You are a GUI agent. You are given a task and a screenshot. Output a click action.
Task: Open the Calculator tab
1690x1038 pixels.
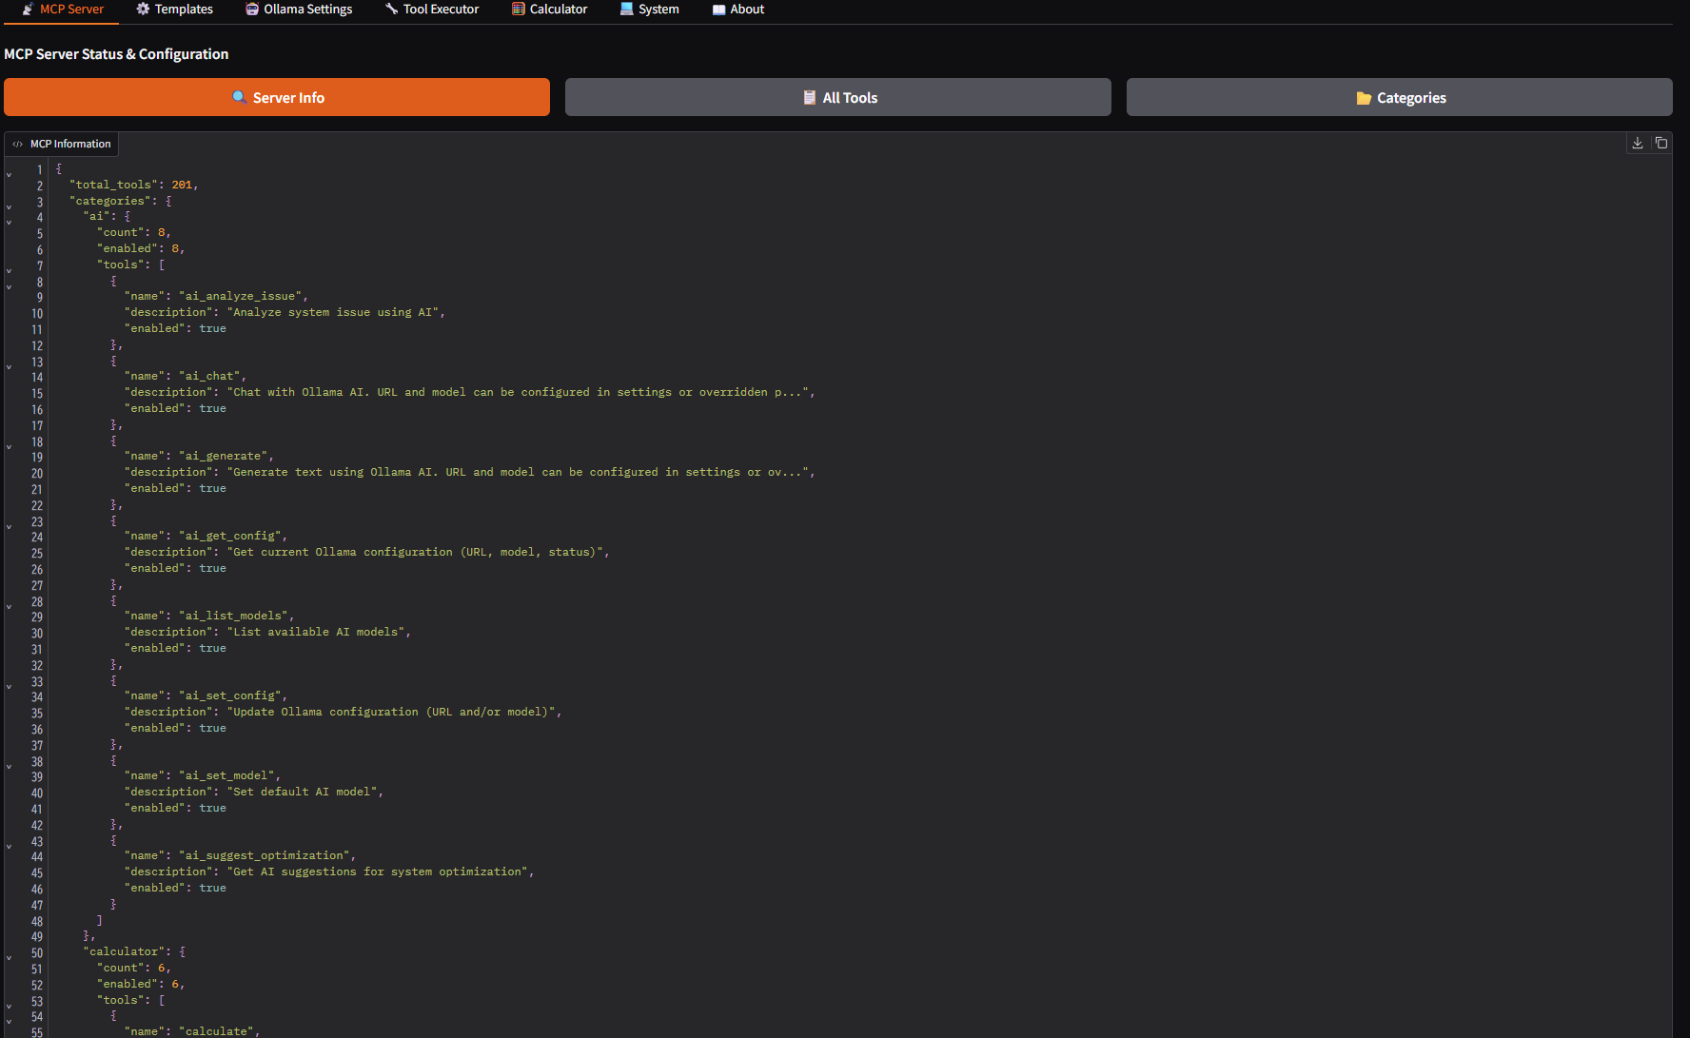(549, 10)
